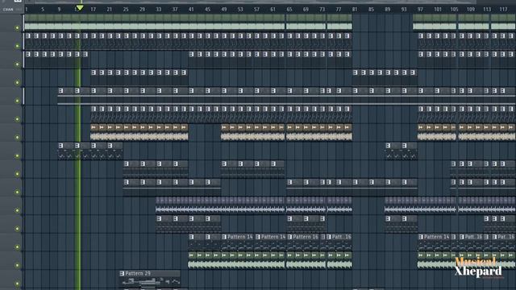This screenshot has width=516, height=290.
Task: Mute the third playlist track
Action: [18, 64]
